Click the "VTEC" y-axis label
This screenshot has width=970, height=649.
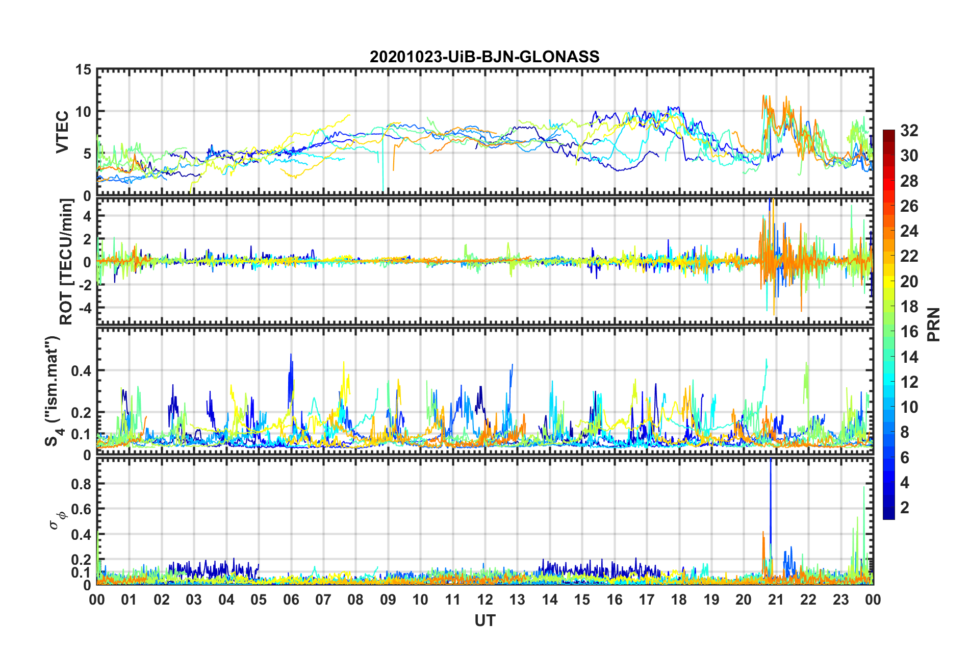point(62,132)
